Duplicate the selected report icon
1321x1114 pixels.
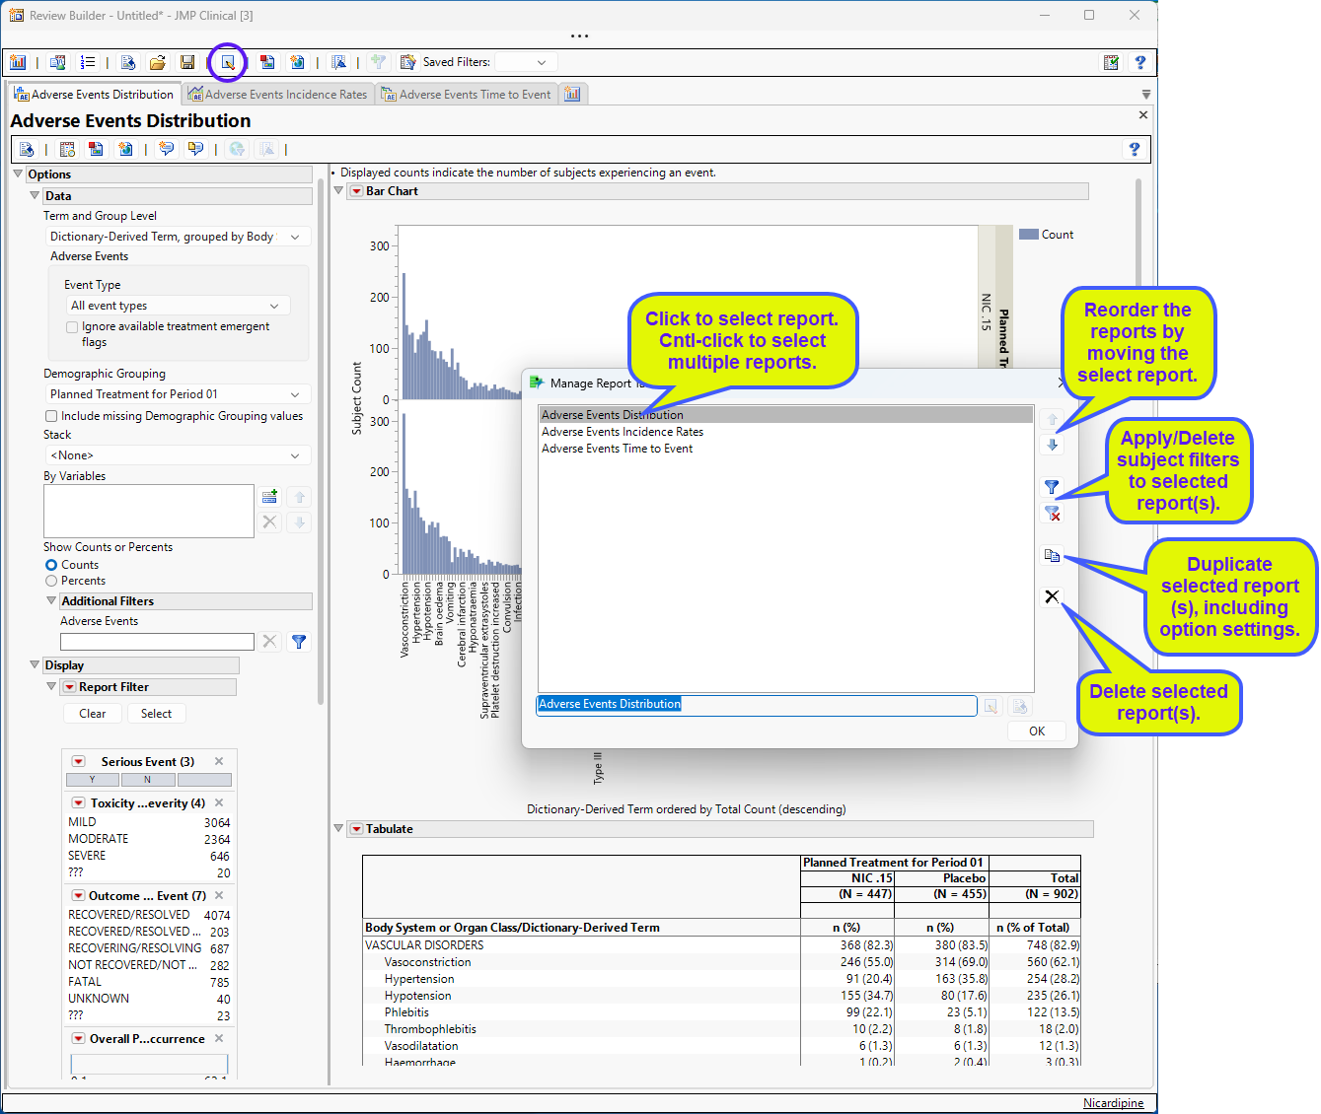[1052, 556]
